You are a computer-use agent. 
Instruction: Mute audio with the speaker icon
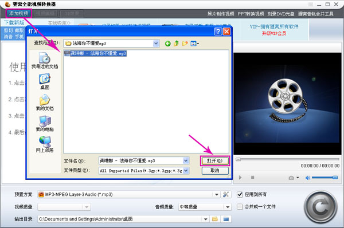tap(308, 178)
